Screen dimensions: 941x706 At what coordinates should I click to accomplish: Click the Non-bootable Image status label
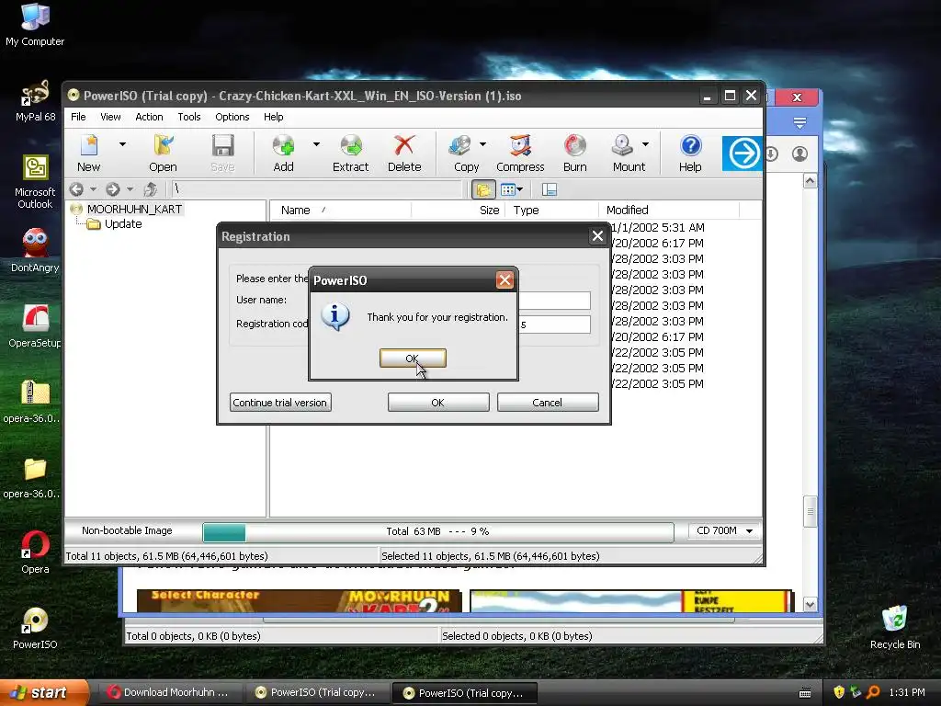127,530
